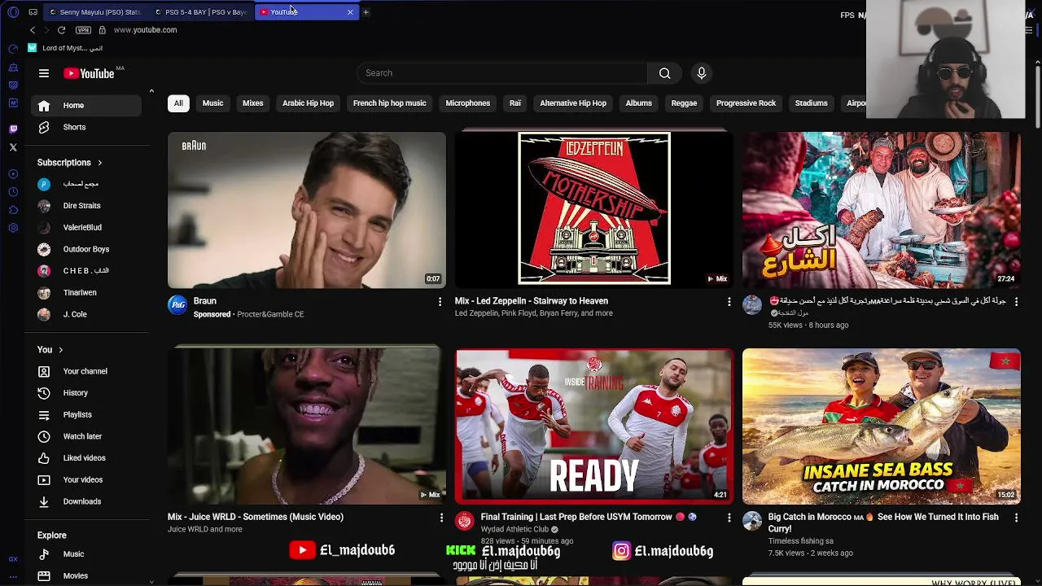This screenshot has width=1042, height=586.
Task: Select the Microphones filter chip
Action: [467, 103]
